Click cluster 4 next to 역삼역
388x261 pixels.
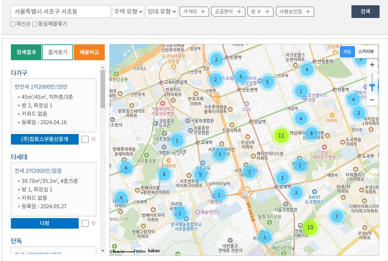click(x=301, y=119)
